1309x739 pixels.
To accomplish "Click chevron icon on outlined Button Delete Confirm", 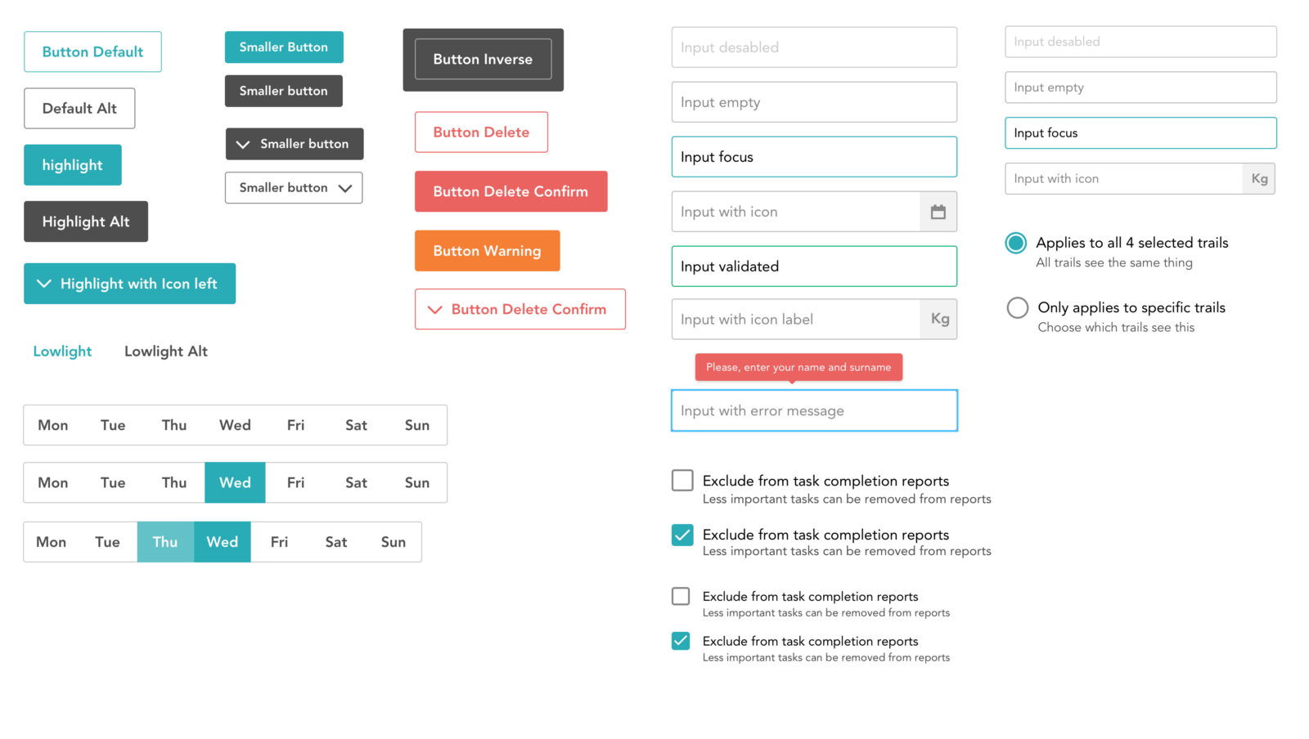I will coord(435,310).
